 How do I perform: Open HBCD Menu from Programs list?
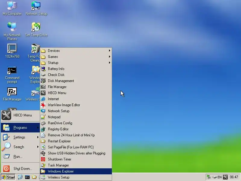coord(76,93)
